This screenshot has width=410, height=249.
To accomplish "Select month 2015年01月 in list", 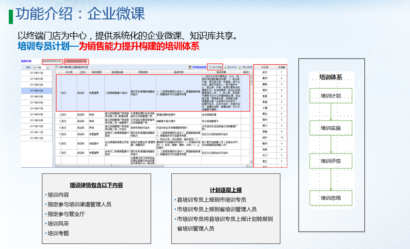I will coord(36,73).
